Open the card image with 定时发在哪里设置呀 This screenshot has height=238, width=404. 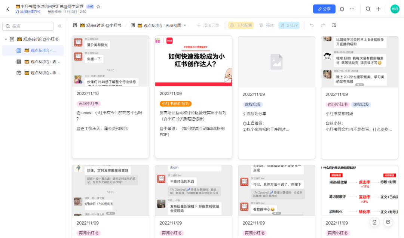click(110, 191)
